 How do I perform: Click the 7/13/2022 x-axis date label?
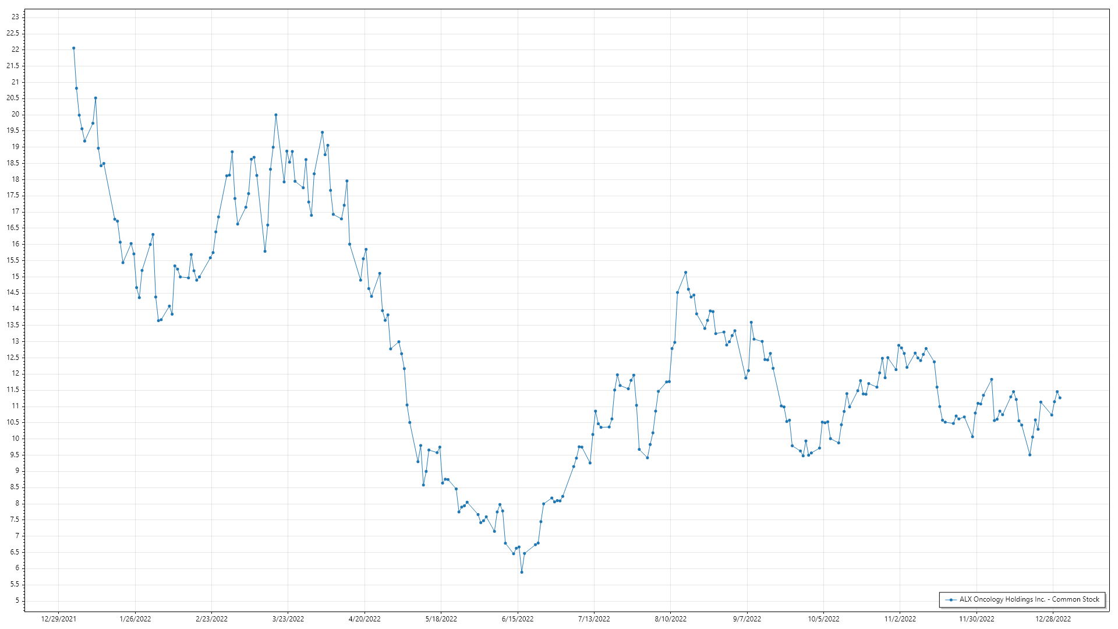coord(594,619)
